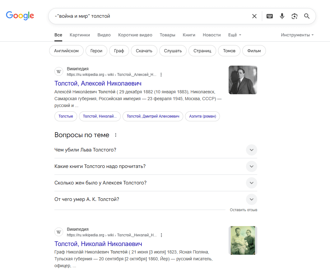Apply the Томов filter chip

click(x=229, y=51)
